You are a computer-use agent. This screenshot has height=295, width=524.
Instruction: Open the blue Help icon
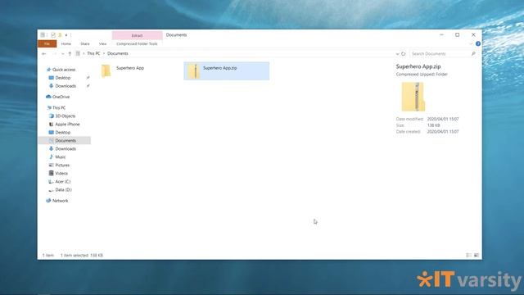coord(478,43)
